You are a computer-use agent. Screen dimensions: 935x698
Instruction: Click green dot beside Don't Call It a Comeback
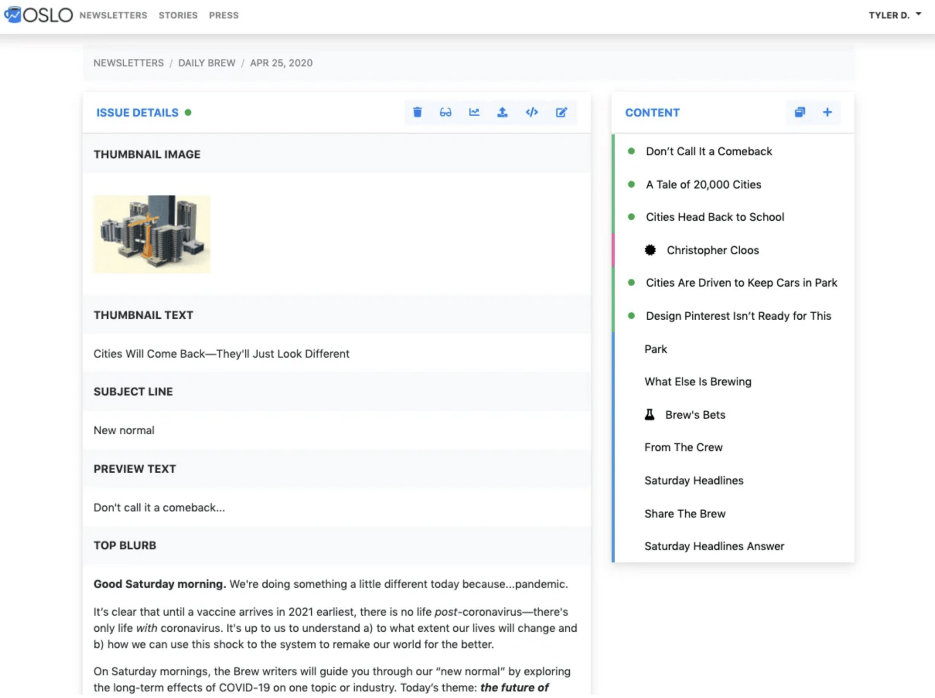pyautogui.click(x=631, y=151)
